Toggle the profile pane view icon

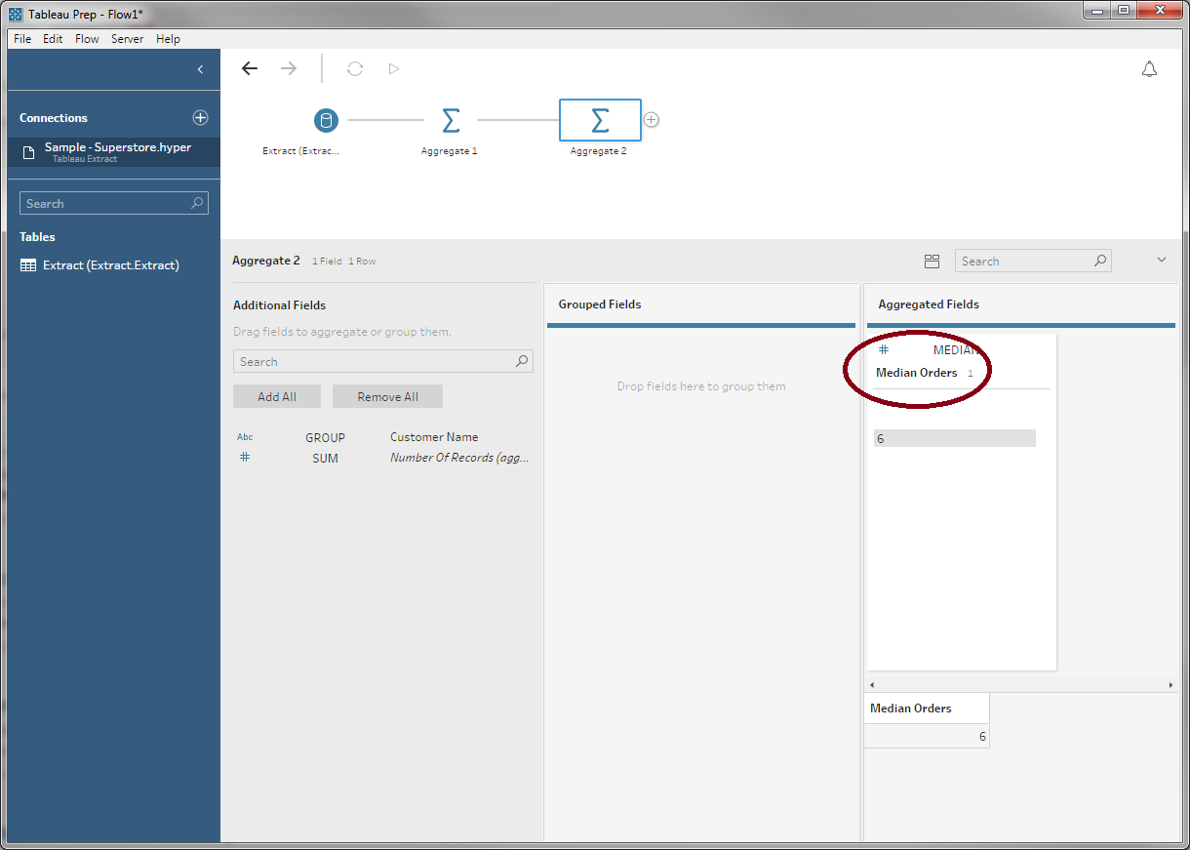(x=932, y=262)
